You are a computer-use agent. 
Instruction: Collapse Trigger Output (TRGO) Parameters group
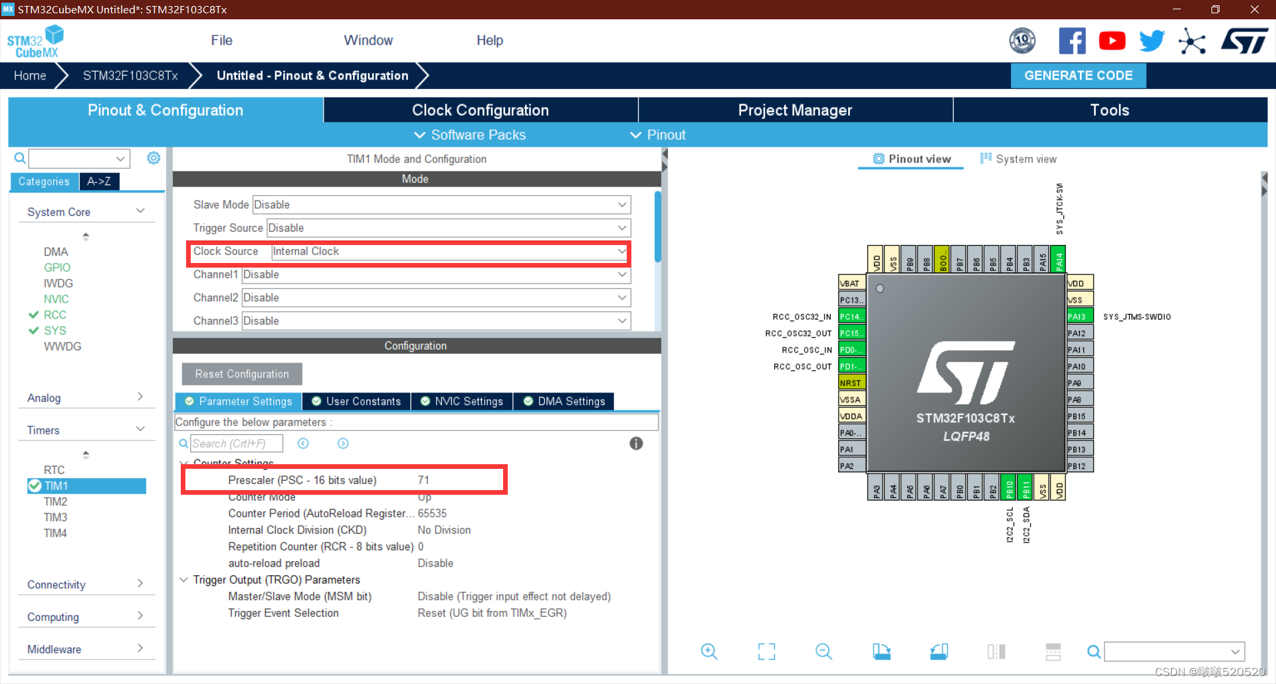[x=184, y=580]
